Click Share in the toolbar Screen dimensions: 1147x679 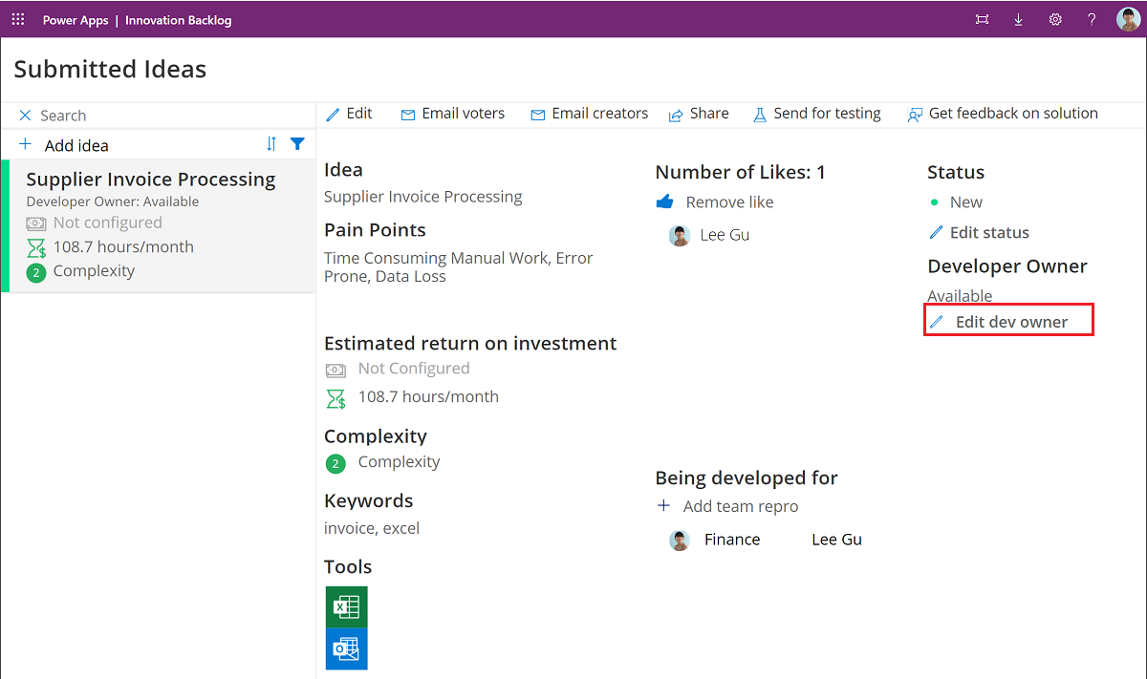click(699, 113)
